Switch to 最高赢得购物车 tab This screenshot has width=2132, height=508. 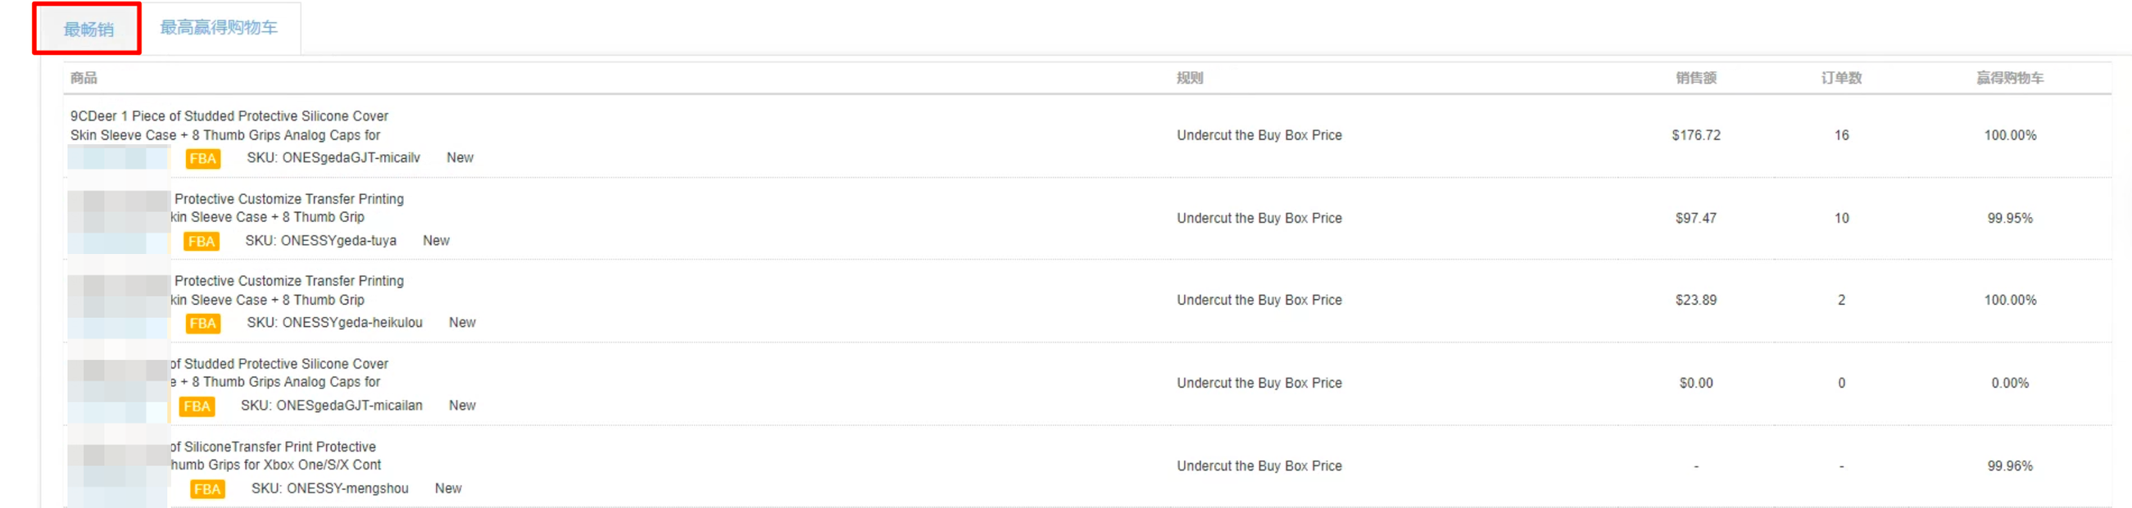coord(219,27)
